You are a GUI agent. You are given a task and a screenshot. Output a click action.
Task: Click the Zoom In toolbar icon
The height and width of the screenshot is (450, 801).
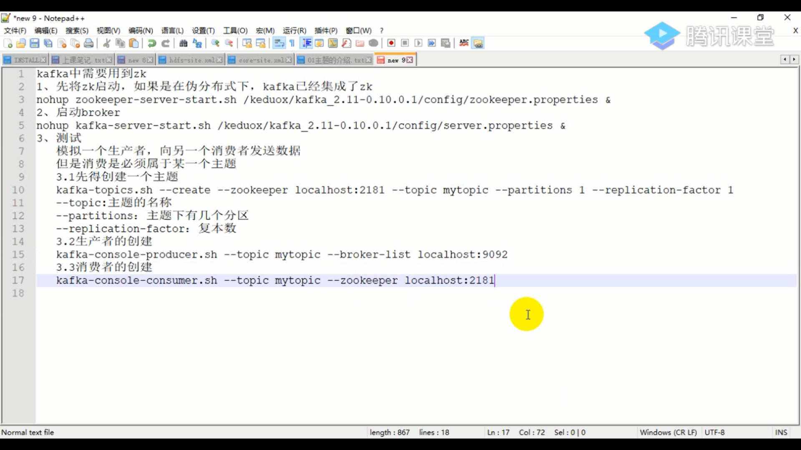click(215, 43)
